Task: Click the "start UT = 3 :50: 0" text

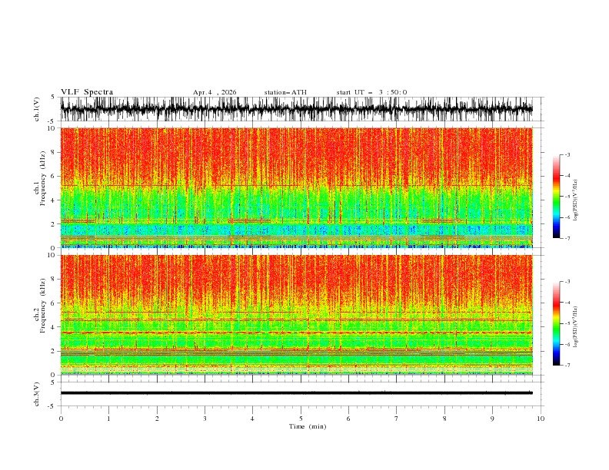Action: tap(371, 92)
